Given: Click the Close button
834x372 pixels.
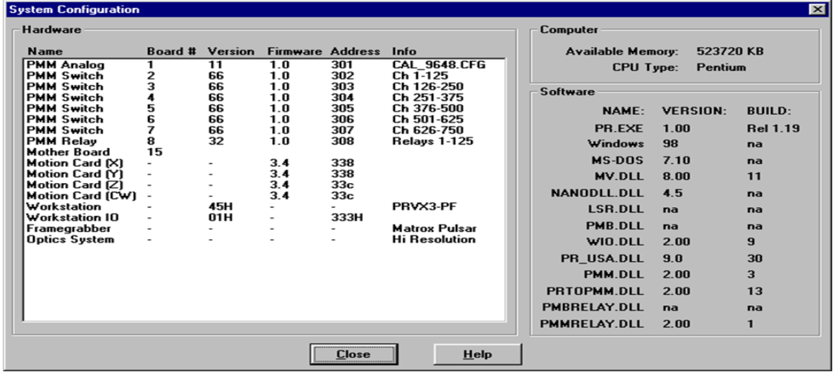Looking at the screenshot, I should pos(353,354).
